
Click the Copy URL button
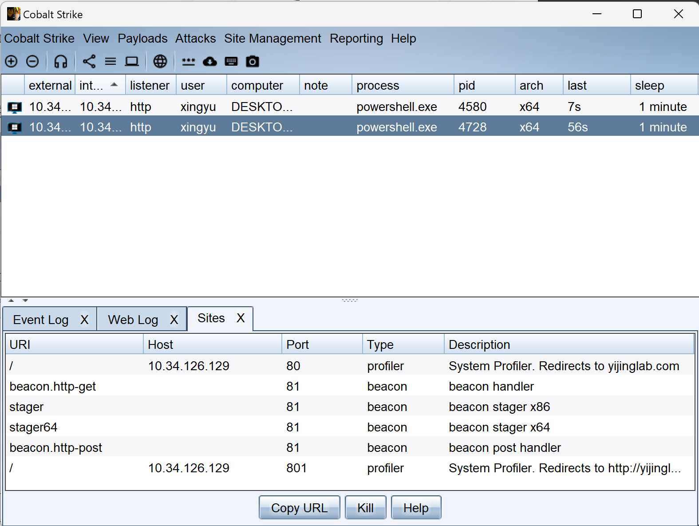click(x=300, y=508)
